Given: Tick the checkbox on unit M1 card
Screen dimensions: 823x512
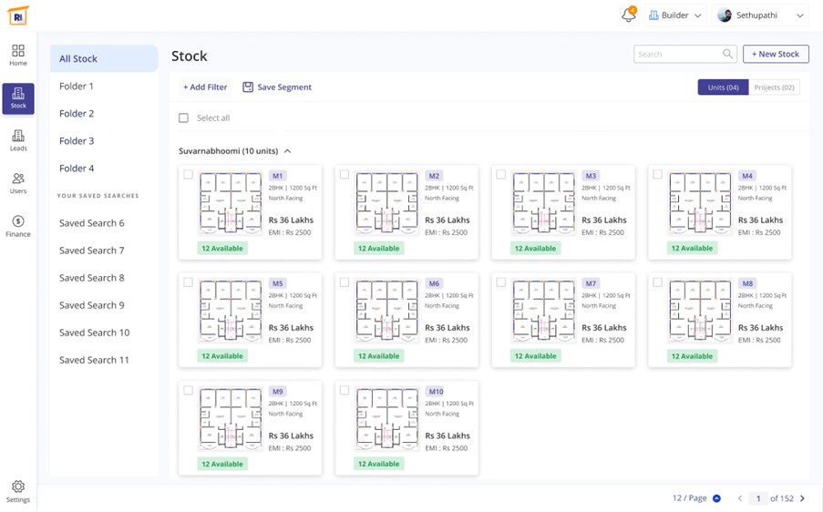Looking at the screenshot, I should [x=188, y=175].
